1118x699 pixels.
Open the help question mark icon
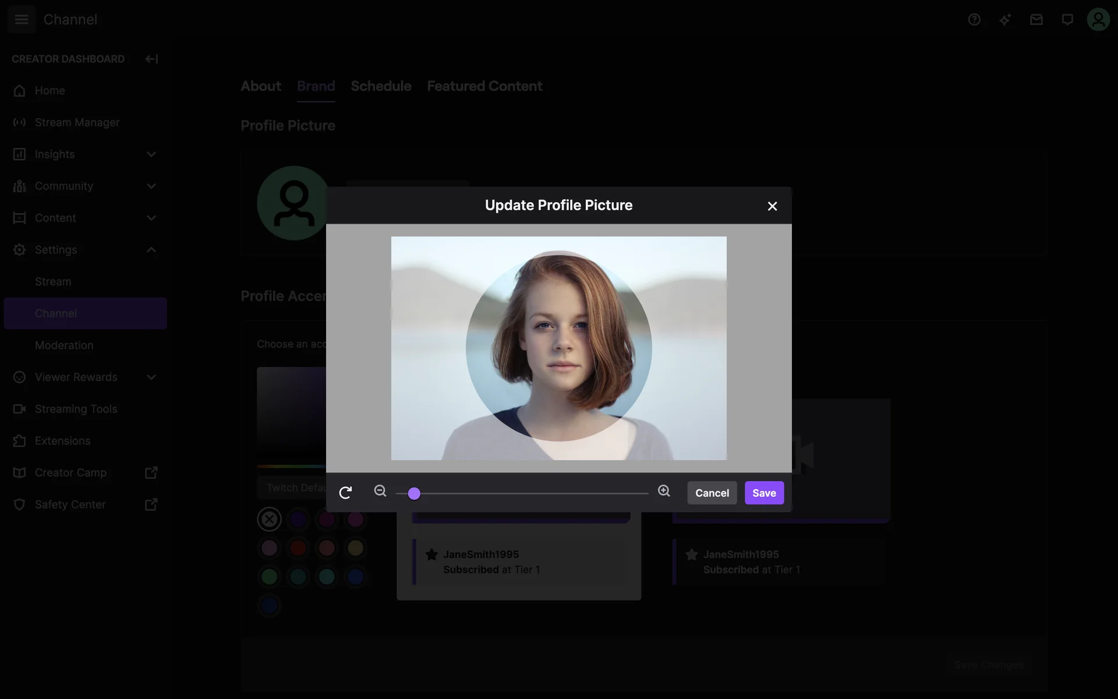click(x=974, y=20)
